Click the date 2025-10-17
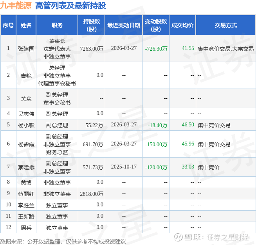 124,167
